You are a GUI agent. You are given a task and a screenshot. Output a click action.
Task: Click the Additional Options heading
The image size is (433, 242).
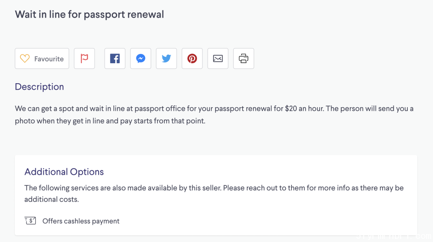pyautogui.click(x=64, y=172)
